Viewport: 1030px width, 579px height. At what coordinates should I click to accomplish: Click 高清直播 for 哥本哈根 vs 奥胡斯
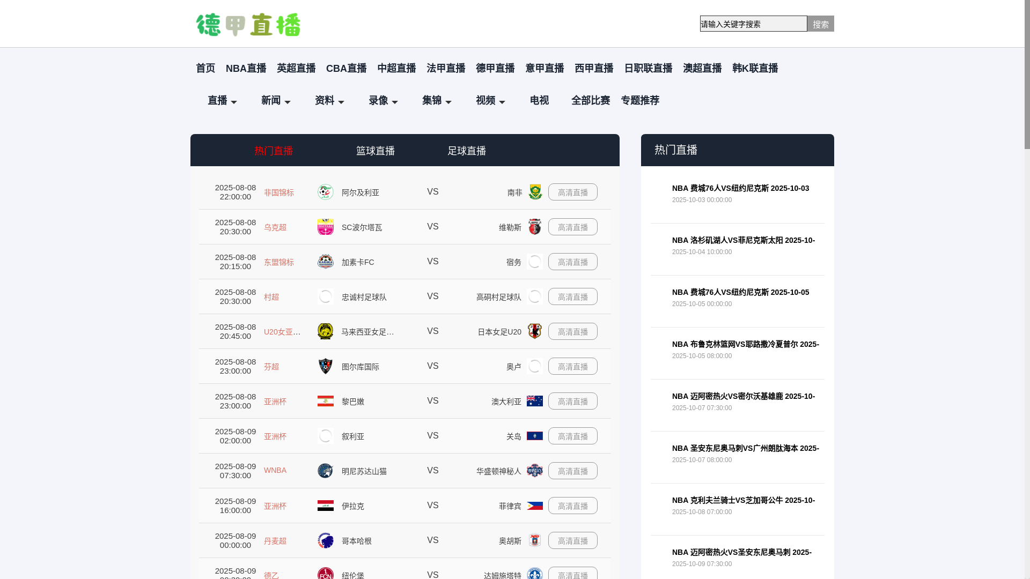click(572, 540)
